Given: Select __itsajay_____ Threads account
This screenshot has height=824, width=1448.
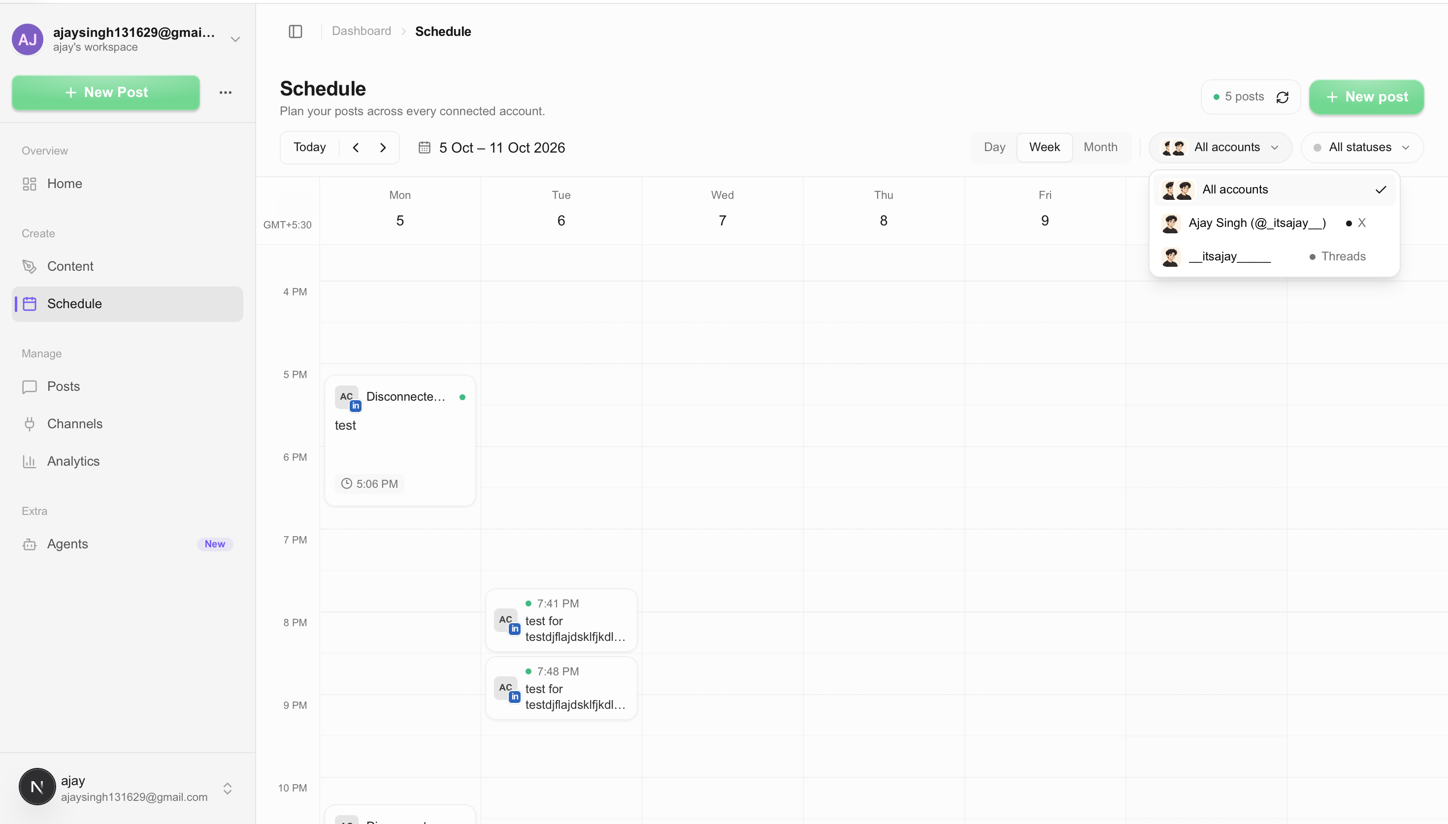Looking at the screenshot, I should click(x=1274, y=256).
